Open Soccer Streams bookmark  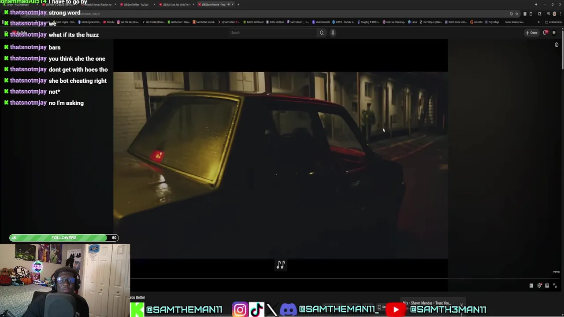tap(514, 22)
